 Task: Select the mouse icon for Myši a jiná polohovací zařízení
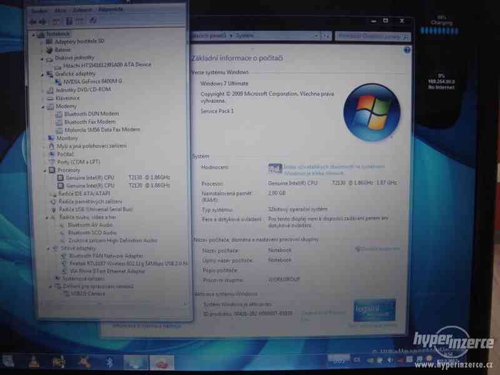51,146
